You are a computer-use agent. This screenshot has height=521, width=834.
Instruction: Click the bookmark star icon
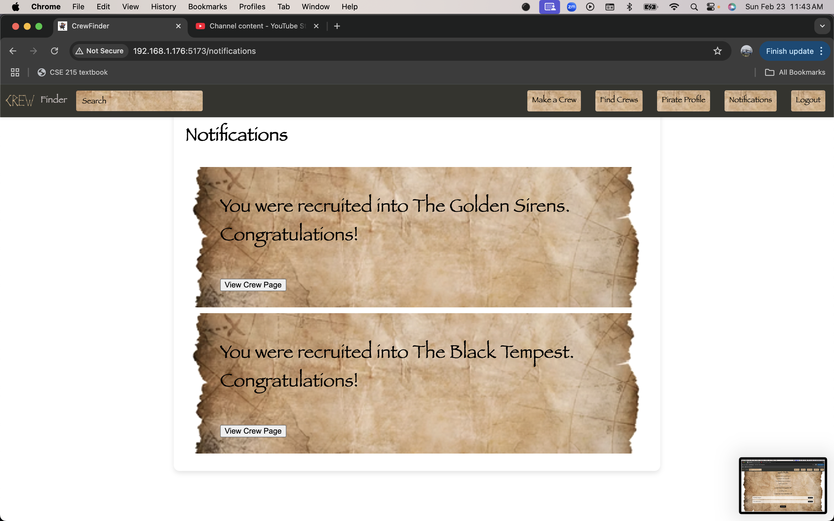pyautogui.click(x=717, y=51)
